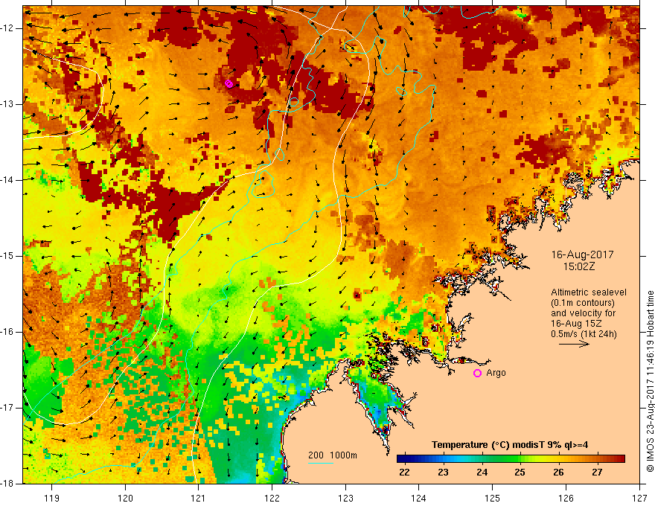Click the 'Altimetric sealevel' text line
The height and width of the screenshot is (506, 655).
[x=589, y=292]
